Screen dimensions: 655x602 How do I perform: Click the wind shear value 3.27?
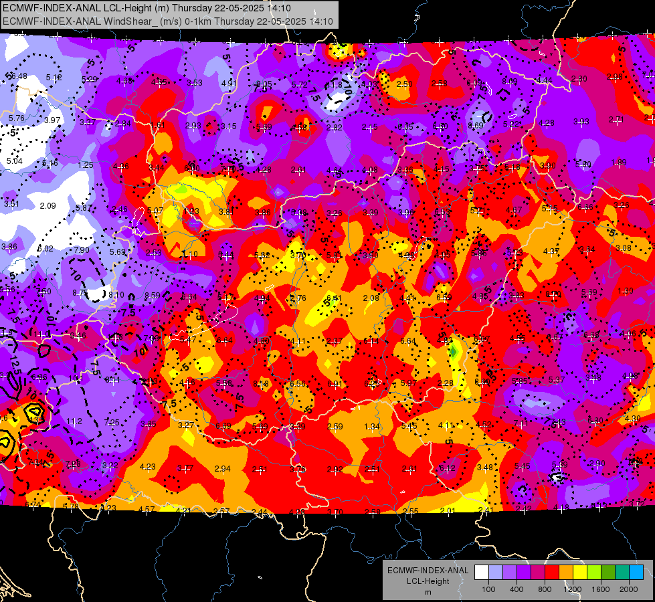186,425
